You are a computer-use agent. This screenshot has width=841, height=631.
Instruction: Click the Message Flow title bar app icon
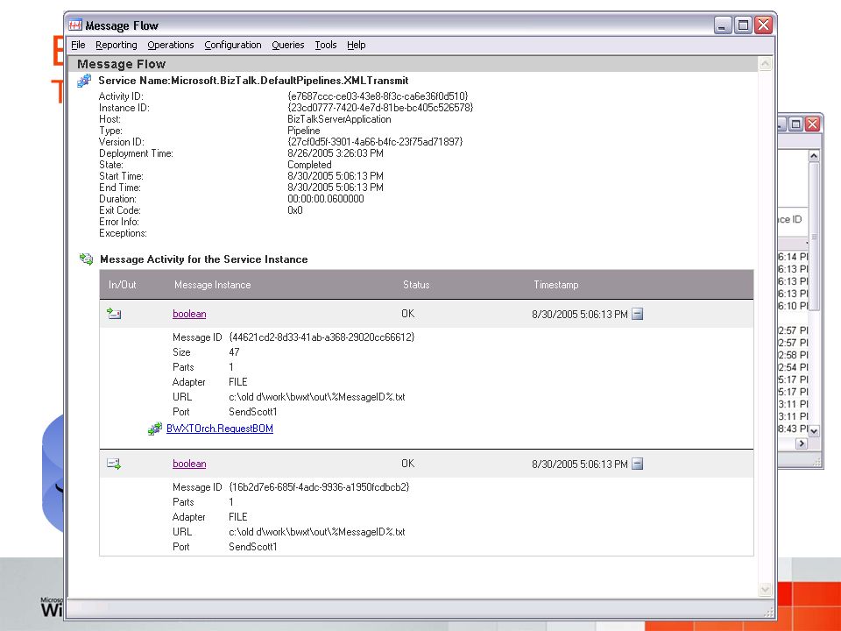[x=75, y=25]
